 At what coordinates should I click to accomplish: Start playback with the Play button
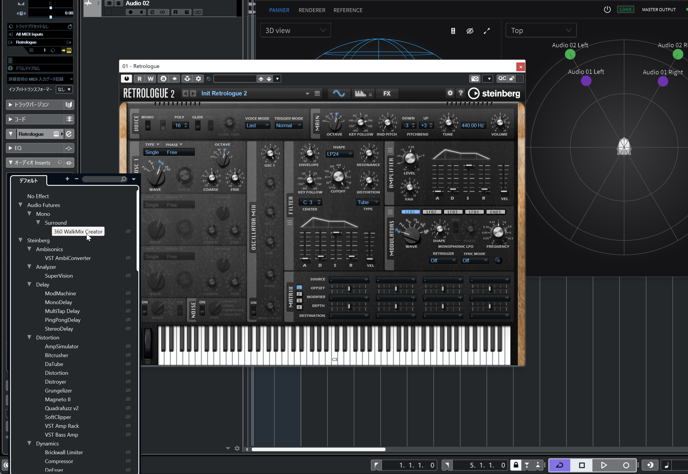tap(604, 465)
